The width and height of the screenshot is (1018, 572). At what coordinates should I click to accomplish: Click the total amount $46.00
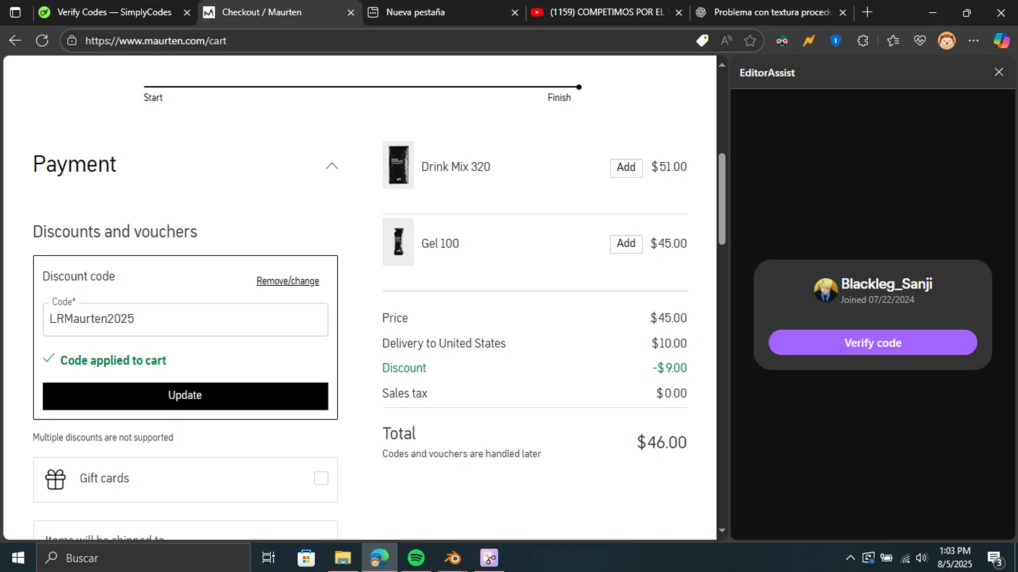(x=662, y=442)
